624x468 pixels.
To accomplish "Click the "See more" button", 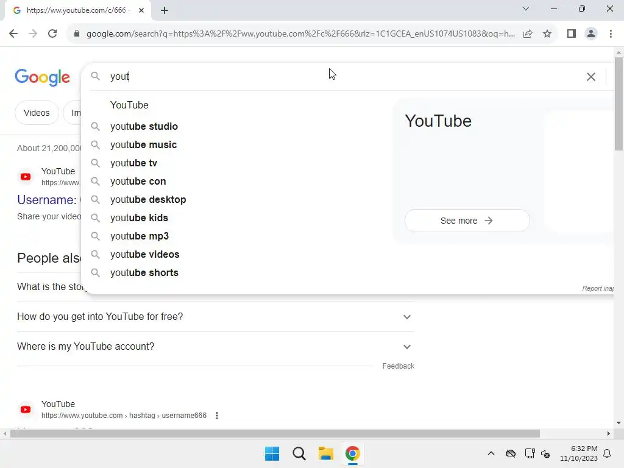I will [x=467, y=221].
